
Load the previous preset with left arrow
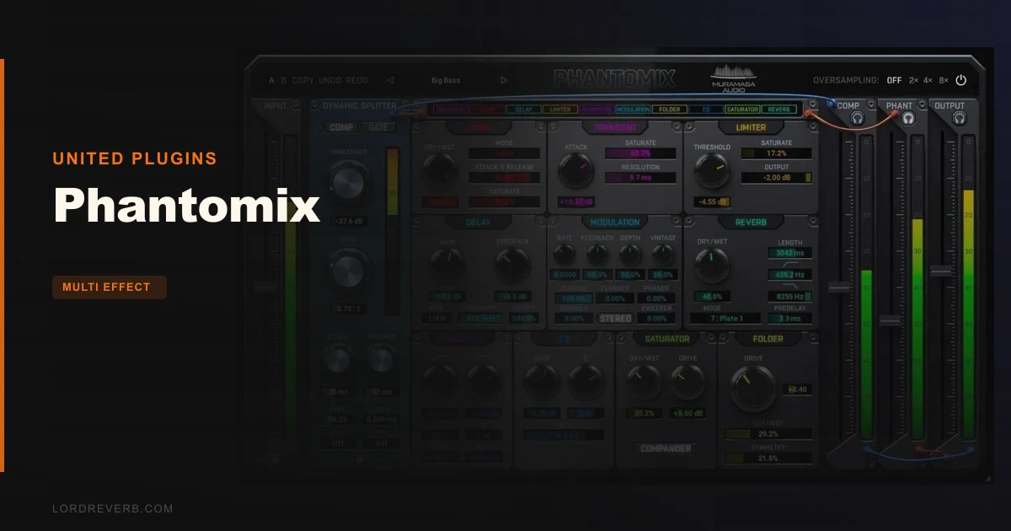(x=391, y=81)
